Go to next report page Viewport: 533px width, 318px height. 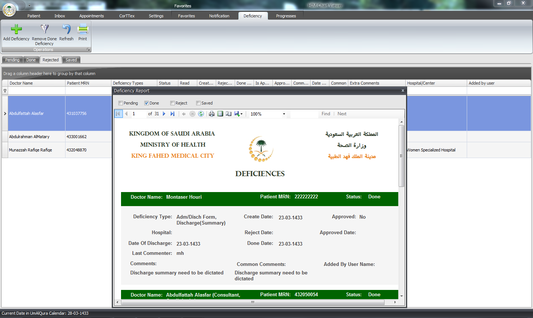164,114
